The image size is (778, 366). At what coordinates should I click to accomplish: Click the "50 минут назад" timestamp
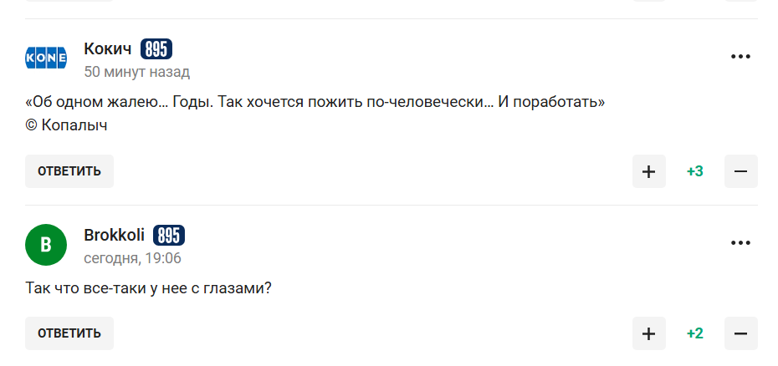coord(136,72)
